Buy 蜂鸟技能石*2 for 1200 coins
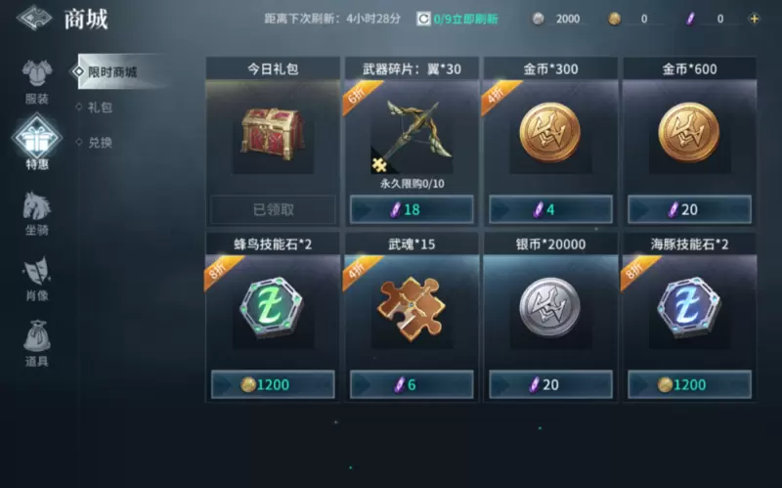Screen dimensions: 782x488 tap(273, 384)
